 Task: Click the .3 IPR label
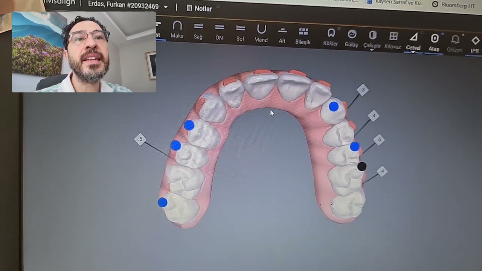pos(363,90)
